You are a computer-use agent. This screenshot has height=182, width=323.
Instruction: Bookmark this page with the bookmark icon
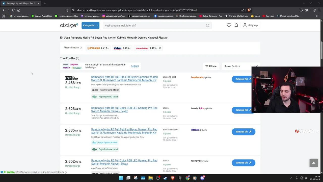(67, 10)
